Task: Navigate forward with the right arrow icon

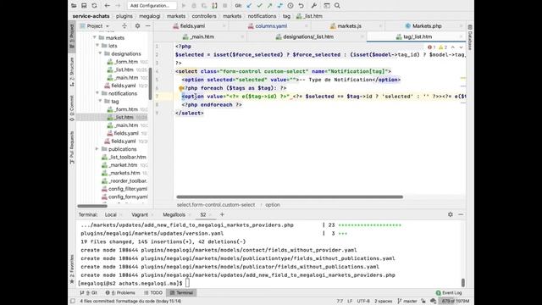Action: coord(118,6)
